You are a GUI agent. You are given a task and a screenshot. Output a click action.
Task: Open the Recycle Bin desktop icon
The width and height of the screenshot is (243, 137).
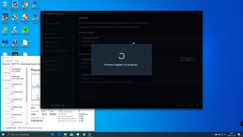(5, 5)
